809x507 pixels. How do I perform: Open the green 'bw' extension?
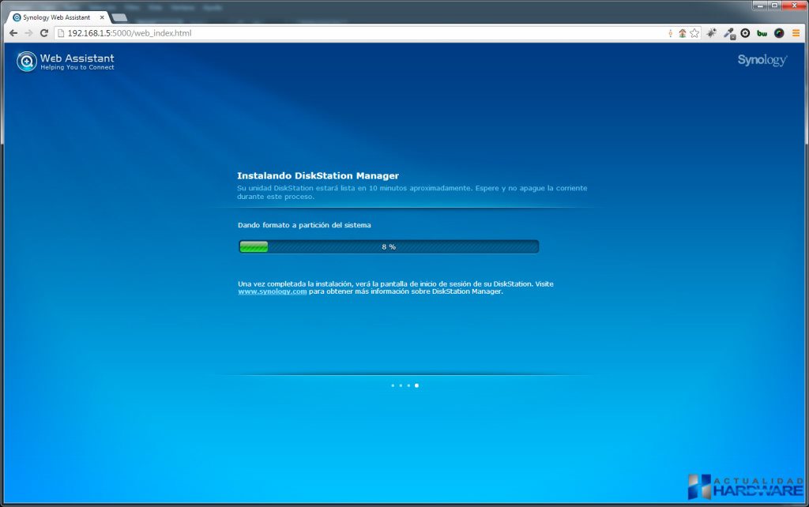point(762,33)
